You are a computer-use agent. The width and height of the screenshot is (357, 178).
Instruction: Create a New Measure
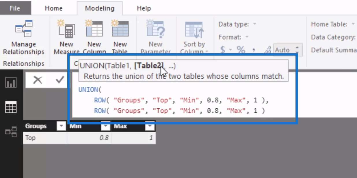tap(66, 37)
